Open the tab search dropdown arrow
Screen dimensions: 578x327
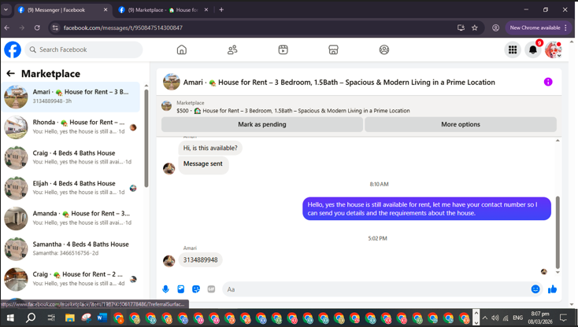(x=6, y=10)
